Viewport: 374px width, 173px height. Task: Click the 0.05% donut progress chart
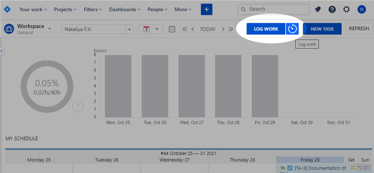[47, 86]
